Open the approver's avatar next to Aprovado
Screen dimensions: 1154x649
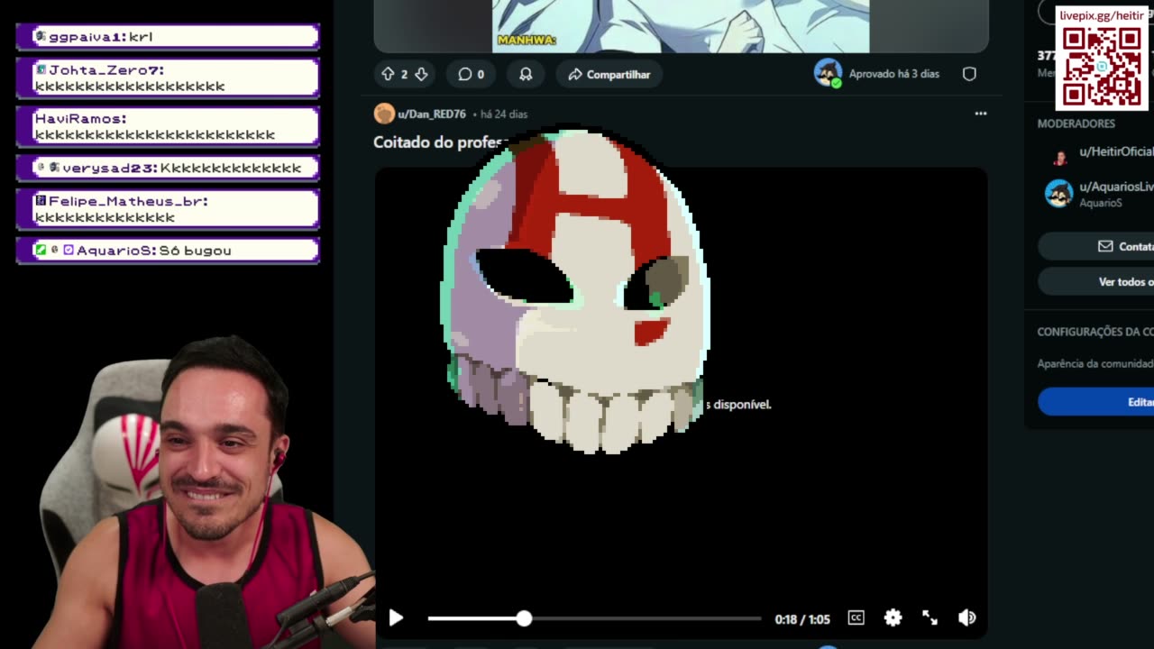click(x=828, y=73)
